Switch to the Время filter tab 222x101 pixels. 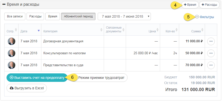tap(52, 16)
